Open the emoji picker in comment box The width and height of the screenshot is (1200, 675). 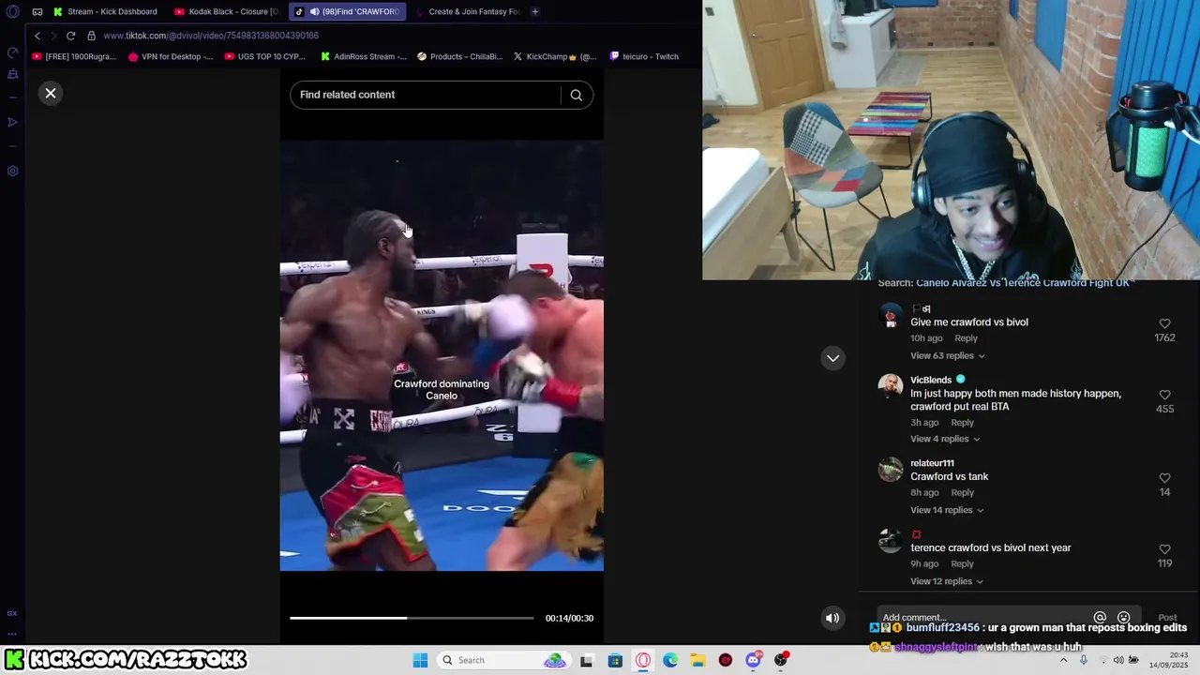1123,618
